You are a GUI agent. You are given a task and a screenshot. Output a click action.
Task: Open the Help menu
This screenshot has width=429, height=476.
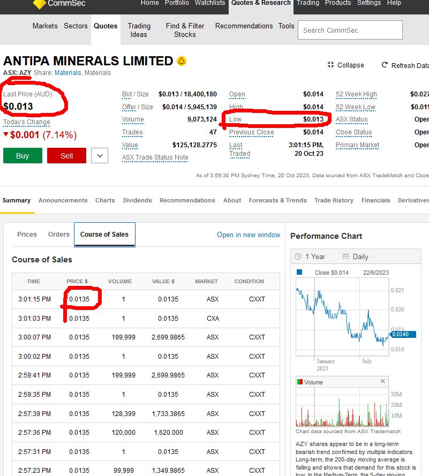click(394, 3)
